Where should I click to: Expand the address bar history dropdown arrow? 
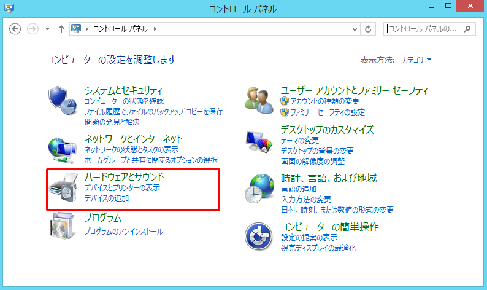pyautogui.click(x=355, y=29)
